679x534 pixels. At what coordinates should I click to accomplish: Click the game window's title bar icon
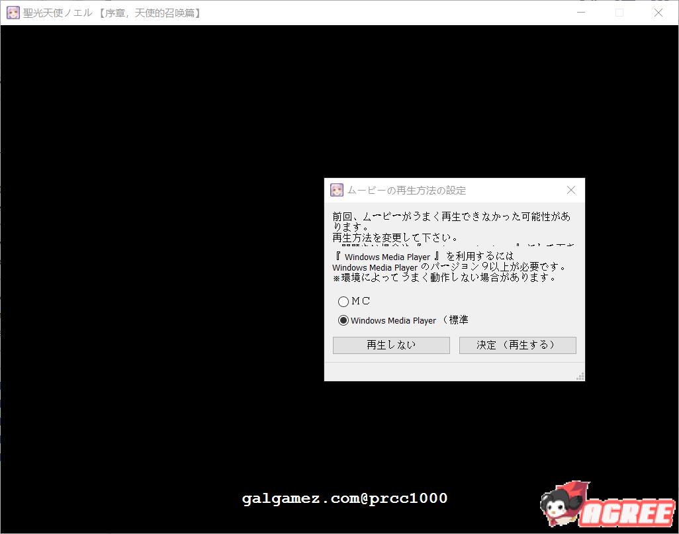click(x=13, y=13)
